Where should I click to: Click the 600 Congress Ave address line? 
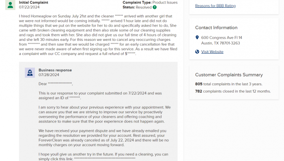(x=222, y=38)
